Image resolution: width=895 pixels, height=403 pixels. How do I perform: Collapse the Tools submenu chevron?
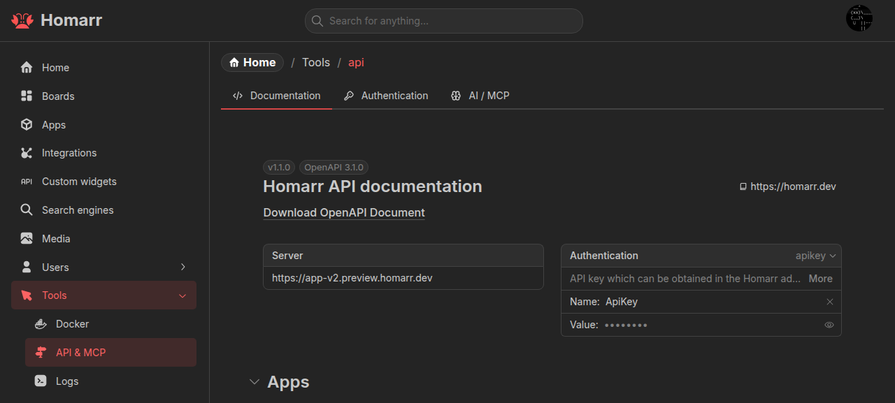(183, 295)
